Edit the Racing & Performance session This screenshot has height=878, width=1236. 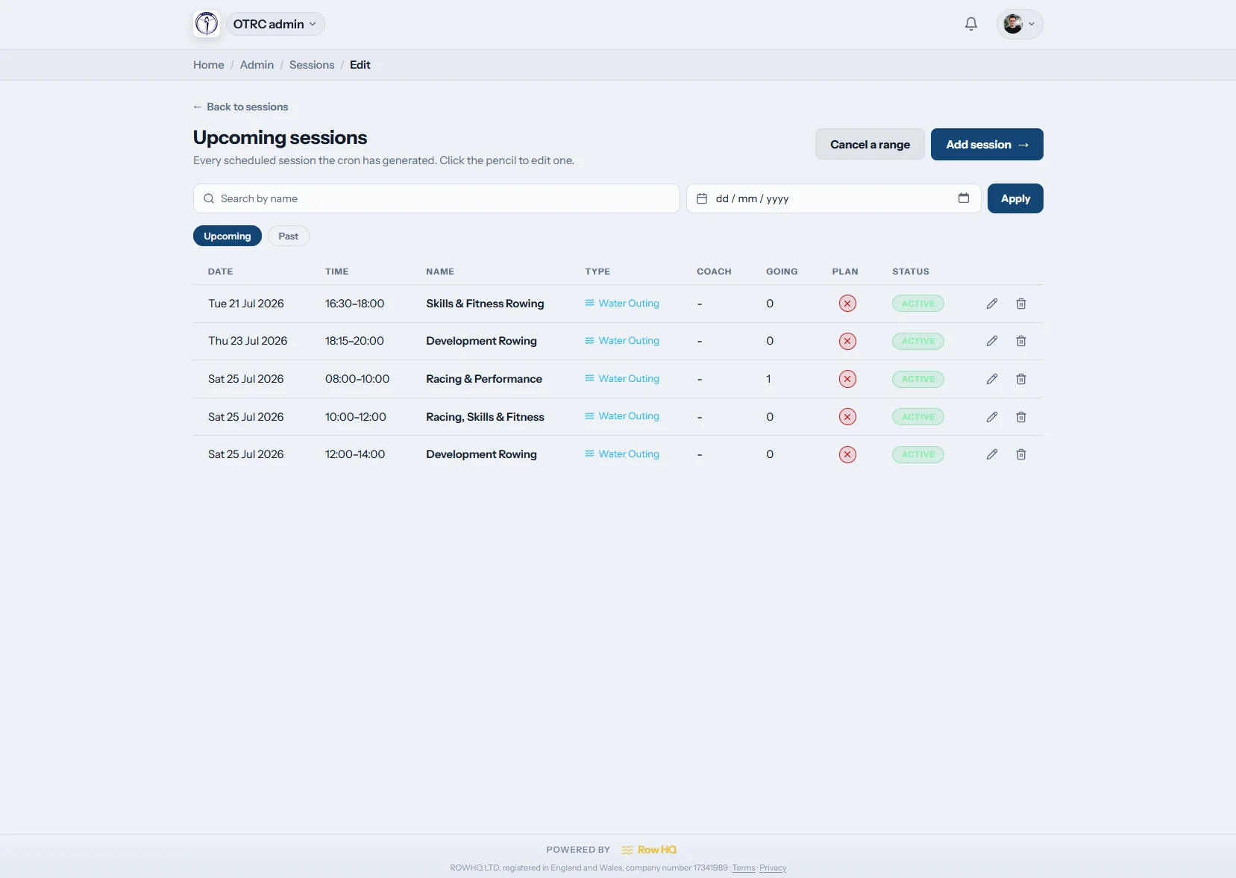click(x=991, y=379)
